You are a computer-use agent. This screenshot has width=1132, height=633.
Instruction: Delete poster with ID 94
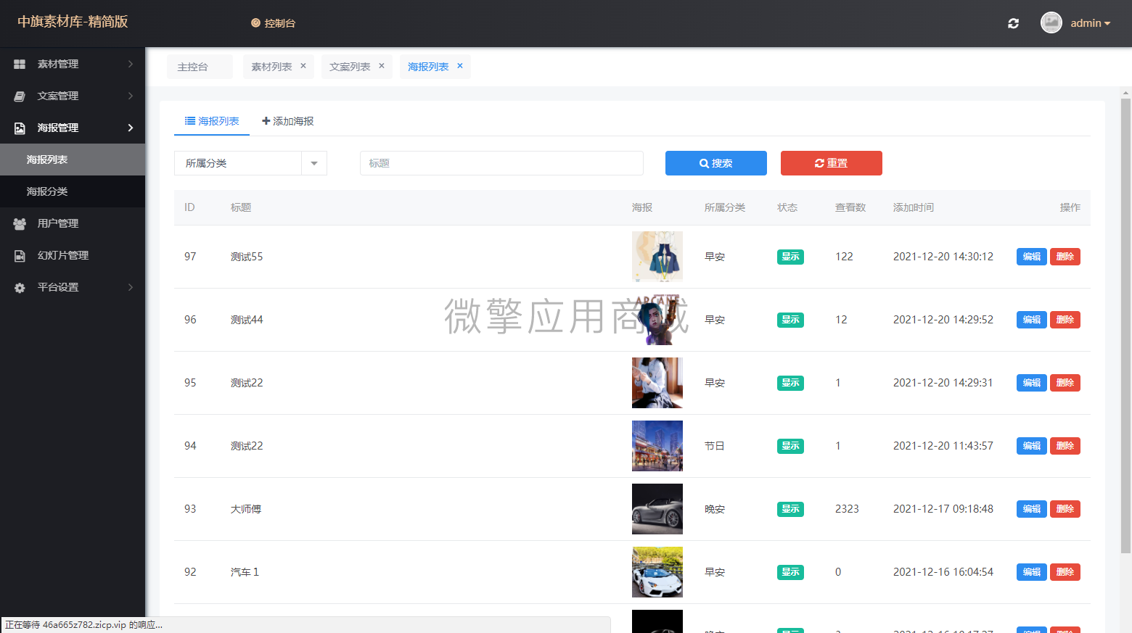tap(1065, 446)
